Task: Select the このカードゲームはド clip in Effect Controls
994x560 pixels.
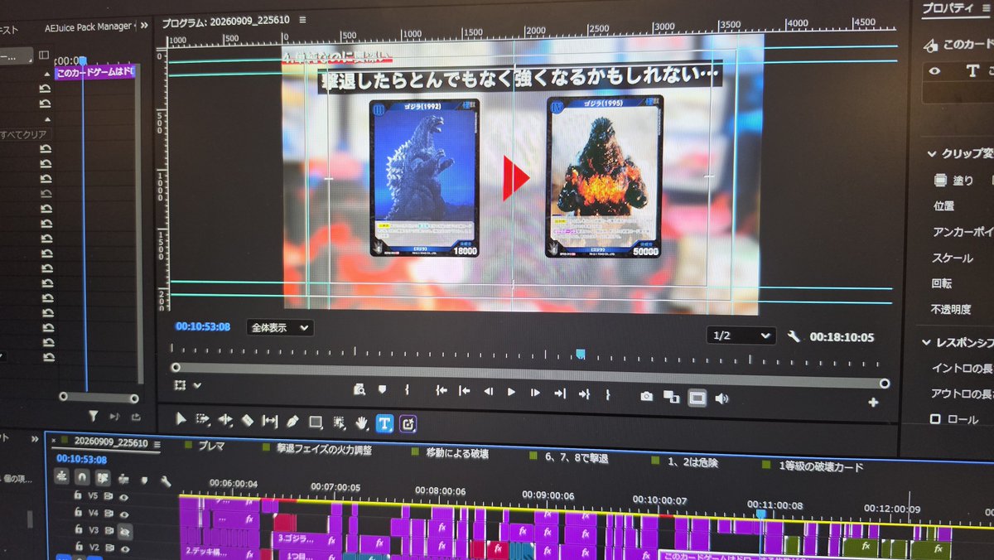Action: (x=96, y=72)
